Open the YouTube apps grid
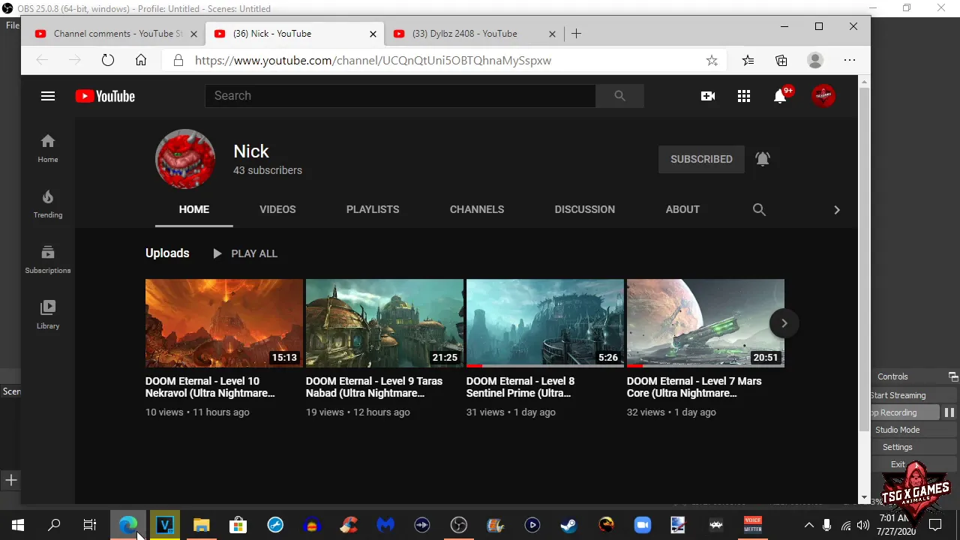Image resolution: width=960 pixels, height=540 pixels. (744, 96)
